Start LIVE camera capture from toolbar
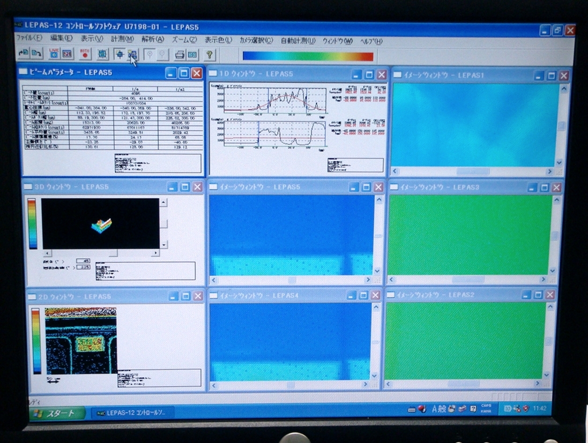Viewport: 588px width, 443px height. [x=54, y=54]
